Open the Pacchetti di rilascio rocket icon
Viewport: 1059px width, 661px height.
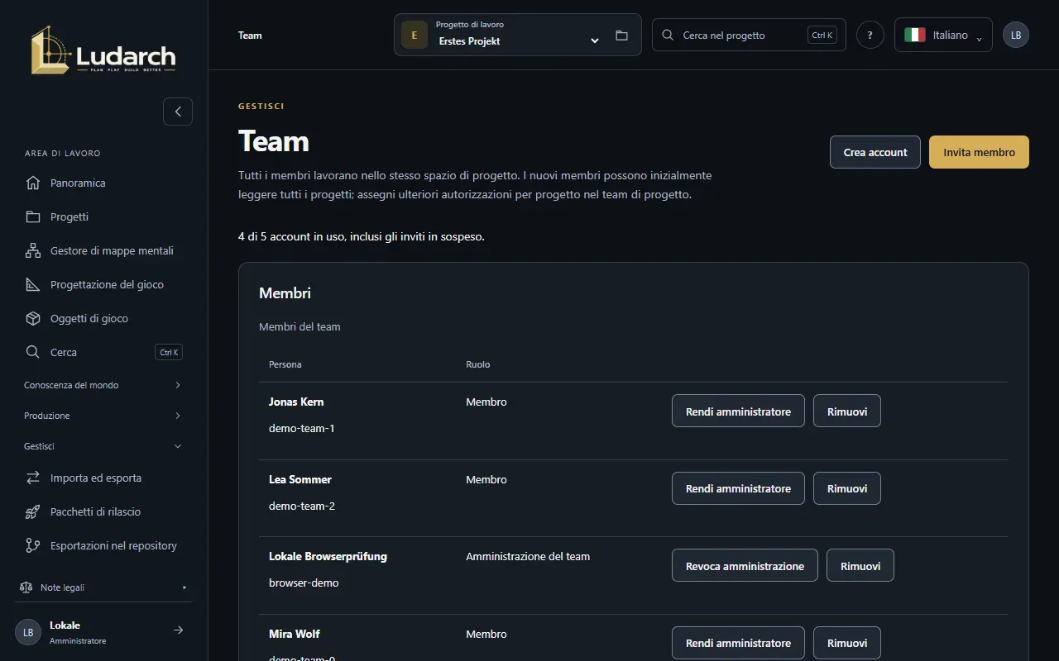[33, 511]
